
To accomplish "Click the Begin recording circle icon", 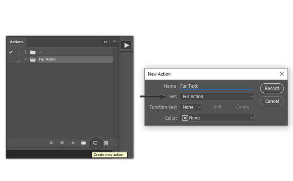I will click(62, 143).
